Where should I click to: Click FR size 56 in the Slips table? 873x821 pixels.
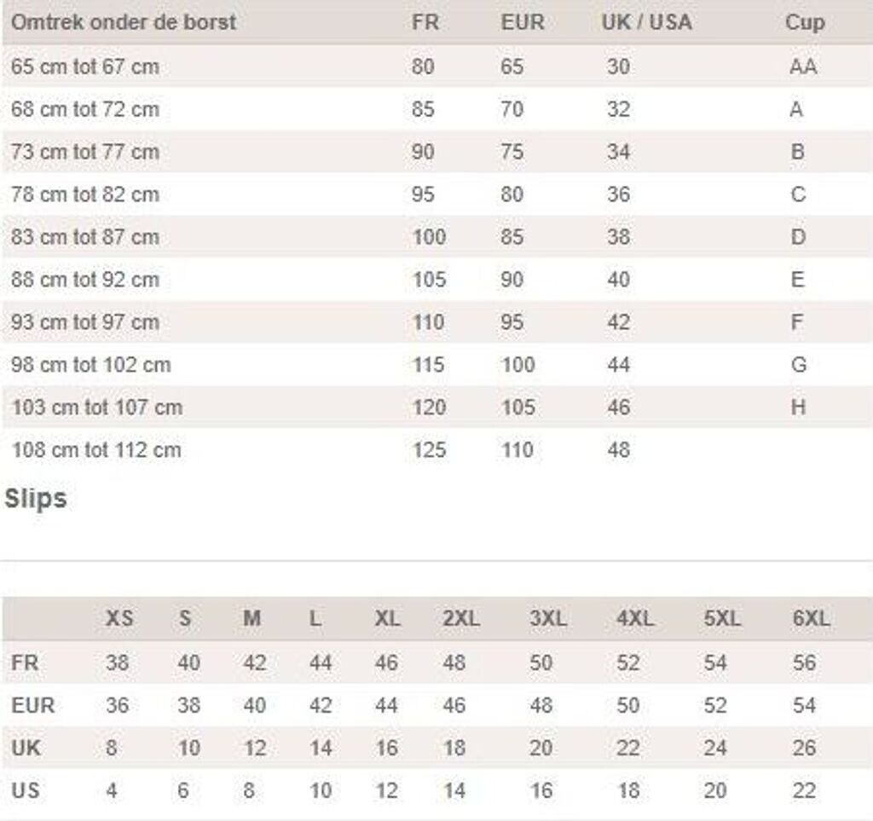pyautogui.click(x=804, y=663)
